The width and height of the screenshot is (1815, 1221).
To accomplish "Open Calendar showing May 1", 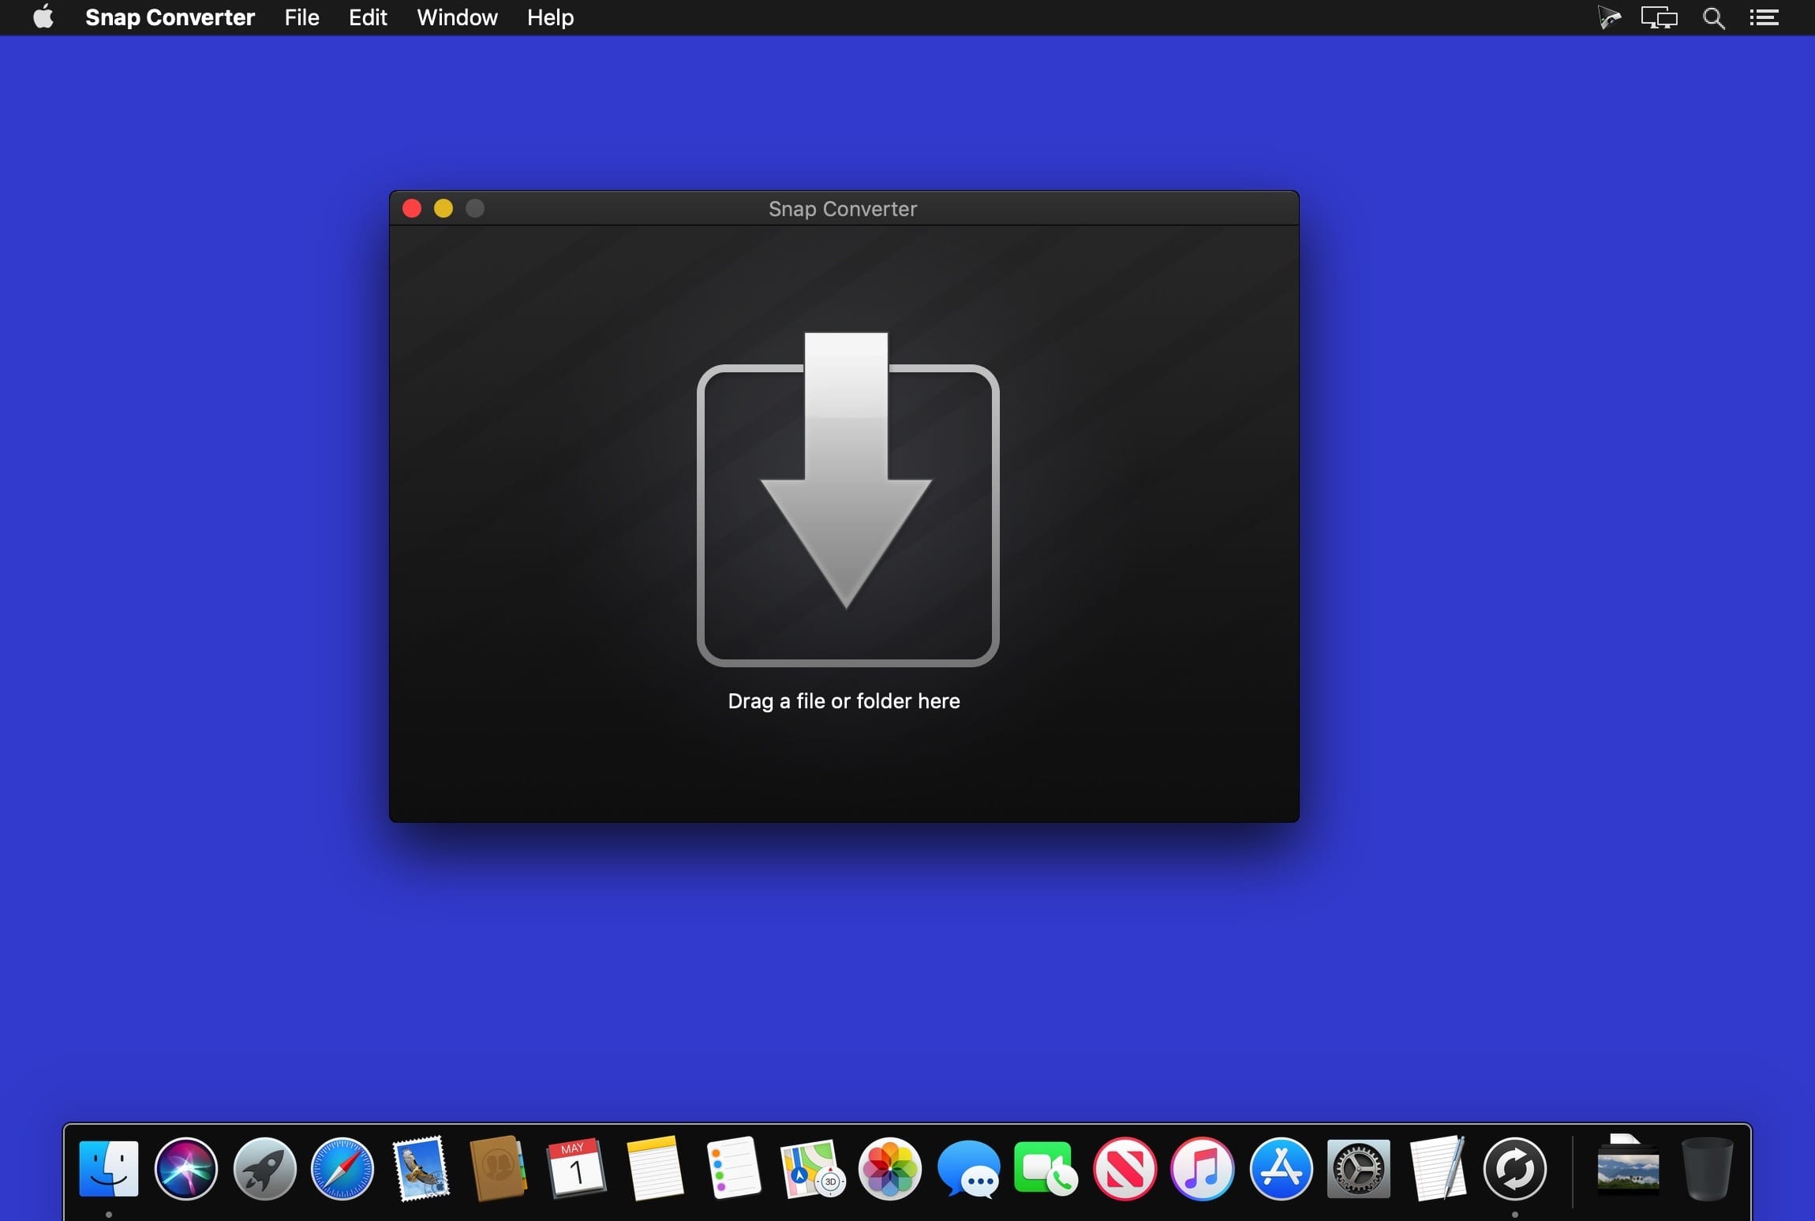I will click(576, 1169).
